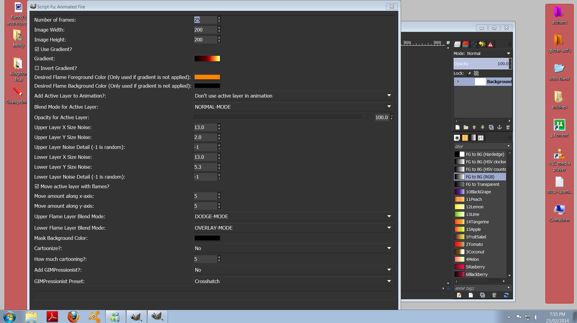Expand the Upper Flame Layer Blend Mode dropdown
The height and width of the screenshot is (323, 577).
(x=293, y=216)
